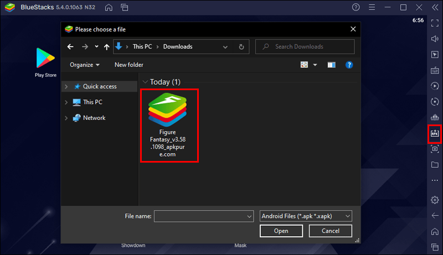Click the Android back arrow in sidebar

435,216
